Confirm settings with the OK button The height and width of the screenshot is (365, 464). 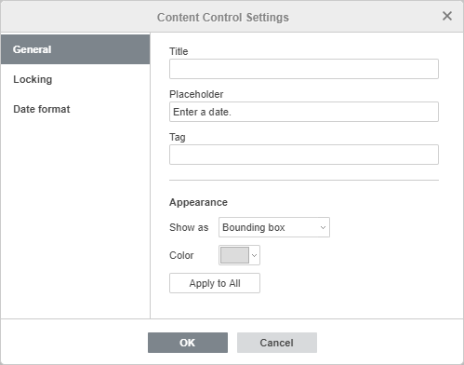(188, 343)
